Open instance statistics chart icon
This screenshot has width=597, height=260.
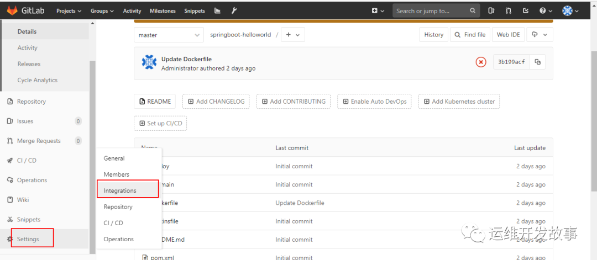click(x=217, y=10)
